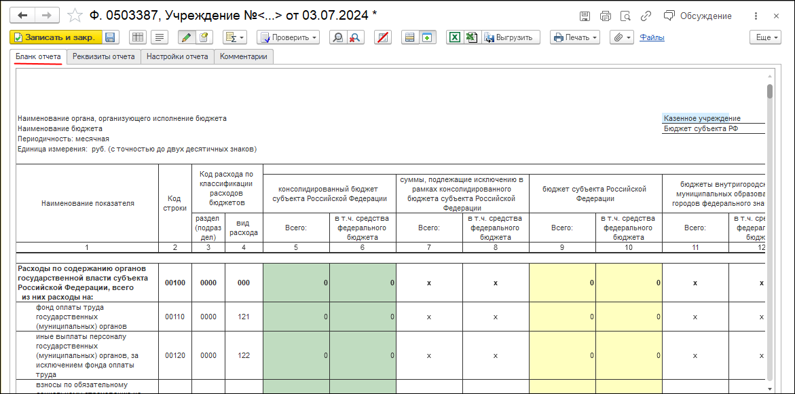This screenshot has height=394, width=795.
Task: Click the green Excel export icon
Action: pyautogui.click(x=455, y=37)
